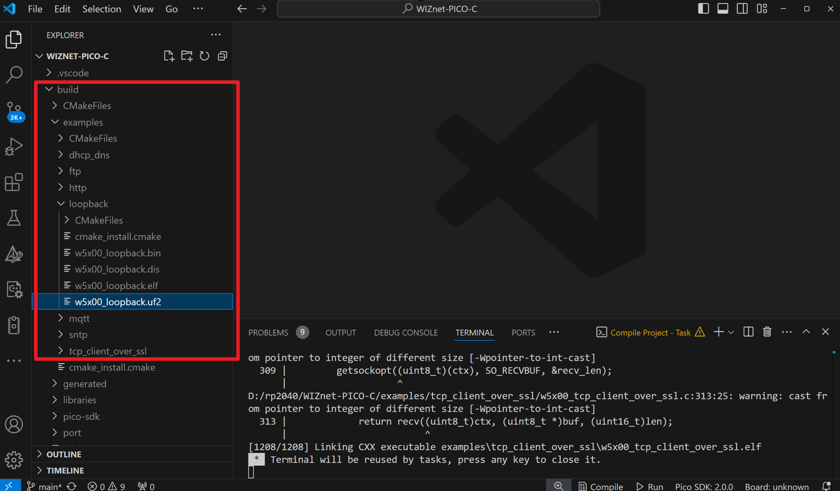Maximize the panel size chevron

(806, 332)
